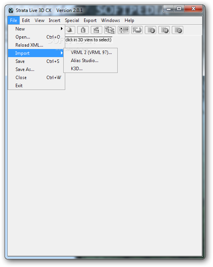Click the shopping bag toolbar icon
The image size is (213, 267).
click(x=83, y=30)
